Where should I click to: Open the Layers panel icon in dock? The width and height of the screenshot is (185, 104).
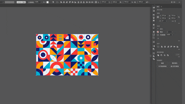click(154, 32)
